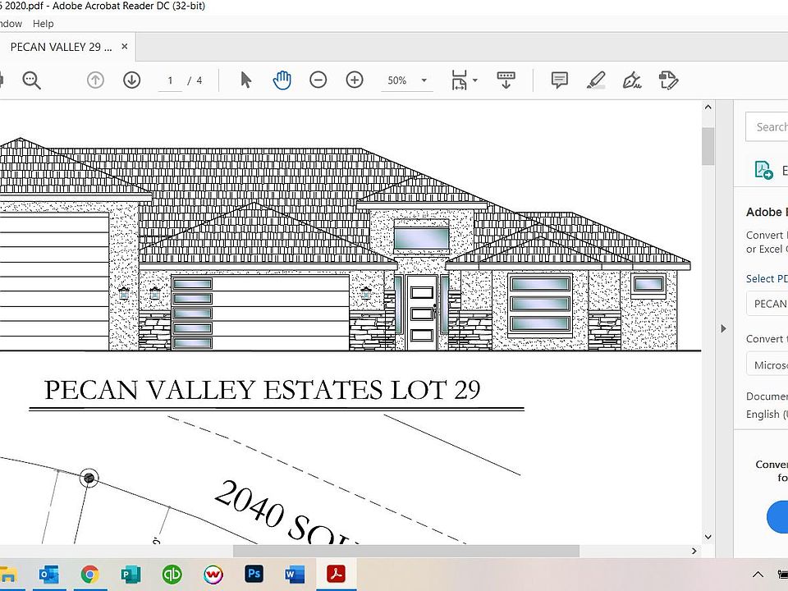Image resolution: width=788 pixels, height=591 pixels.
Task: Open the 50% zoom level dropdown
Action: (x=408, y=80)
